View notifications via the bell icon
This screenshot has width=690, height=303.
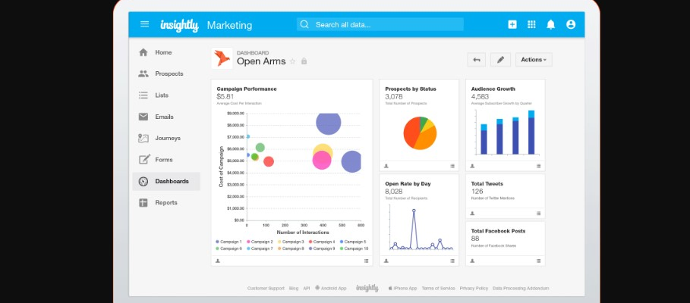(x=551, y=24)
